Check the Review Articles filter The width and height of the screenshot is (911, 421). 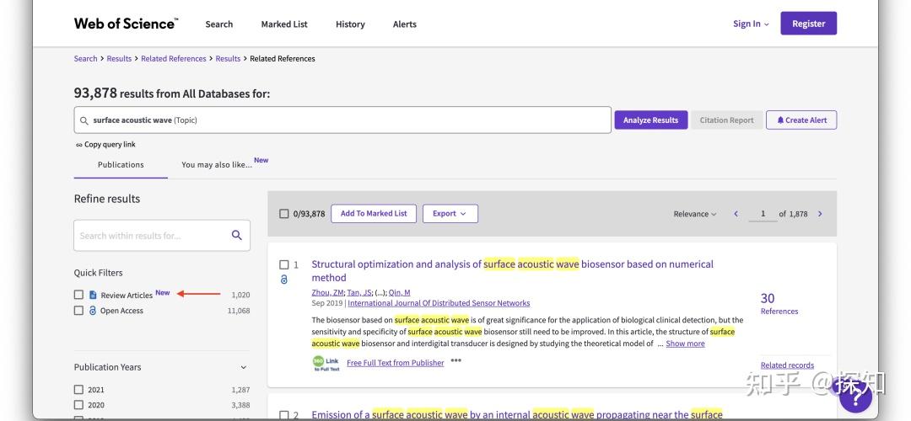pyautogui.click(x=78, y=295)
